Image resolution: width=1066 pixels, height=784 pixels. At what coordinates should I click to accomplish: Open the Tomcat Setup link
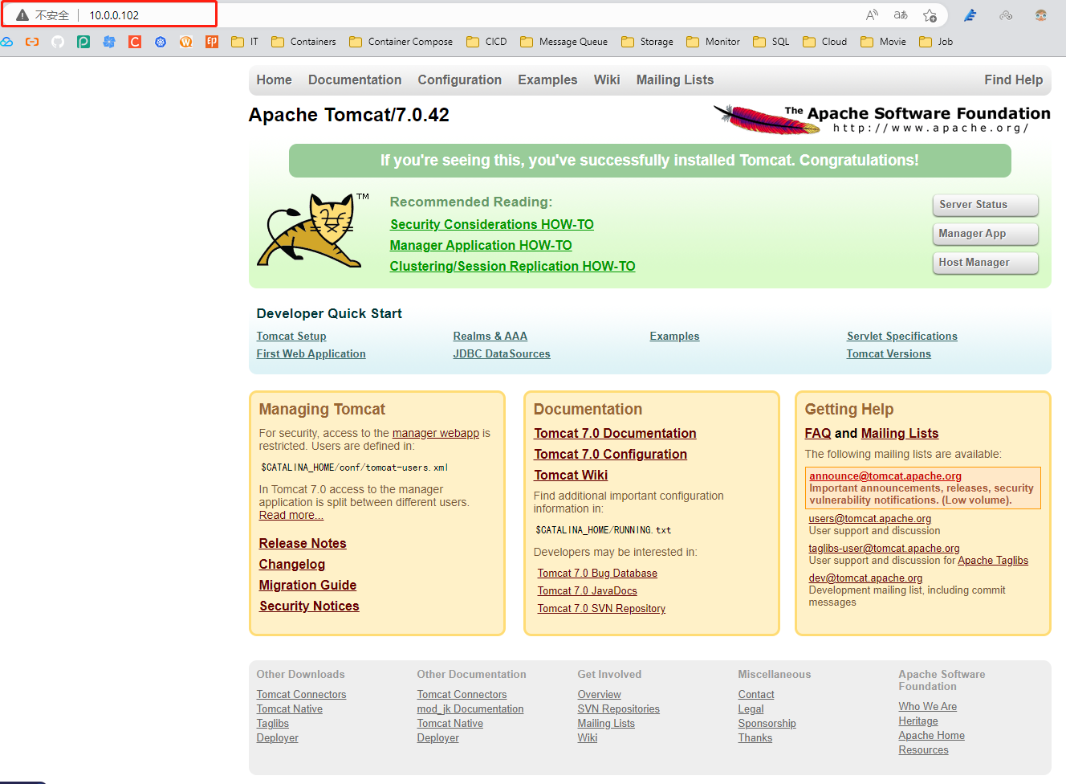point(291,336)
